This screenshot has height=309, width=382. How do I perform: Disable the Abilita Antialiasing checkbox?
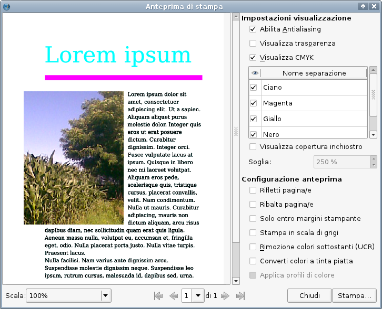[x=253, y=29]
